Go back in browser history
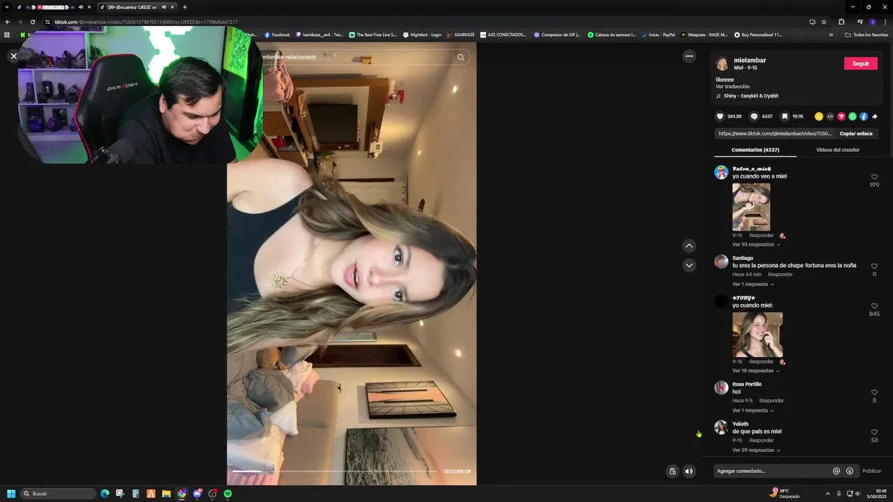Viewport: 893px width, 502px height. point(8,22)
